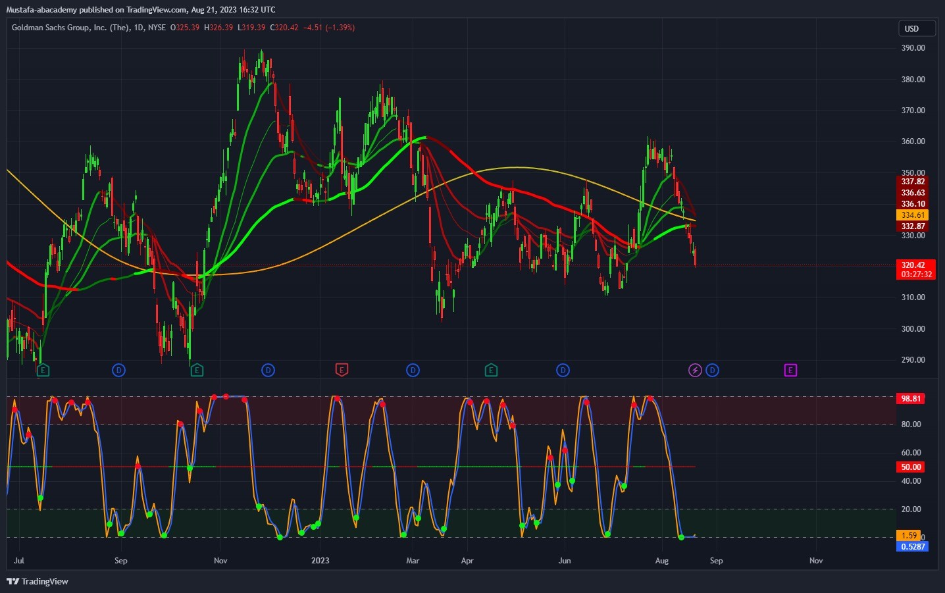Click the 337.82 price label
The image size is (945, 593).
pos(913,182)
